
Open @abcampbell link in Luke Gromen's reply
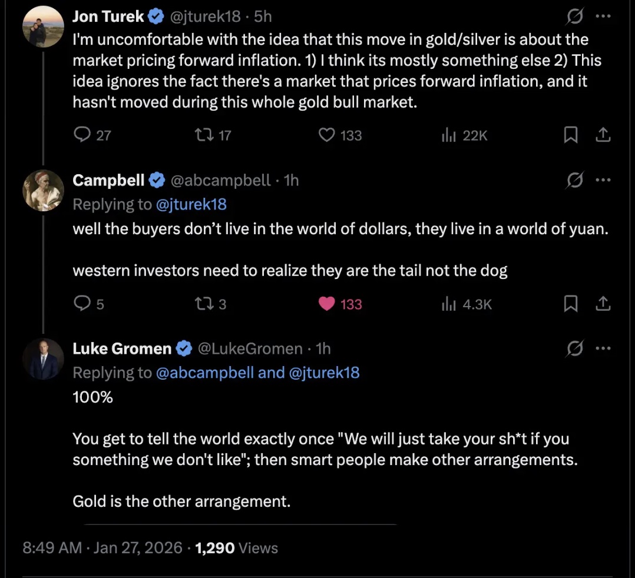point(206,373)
